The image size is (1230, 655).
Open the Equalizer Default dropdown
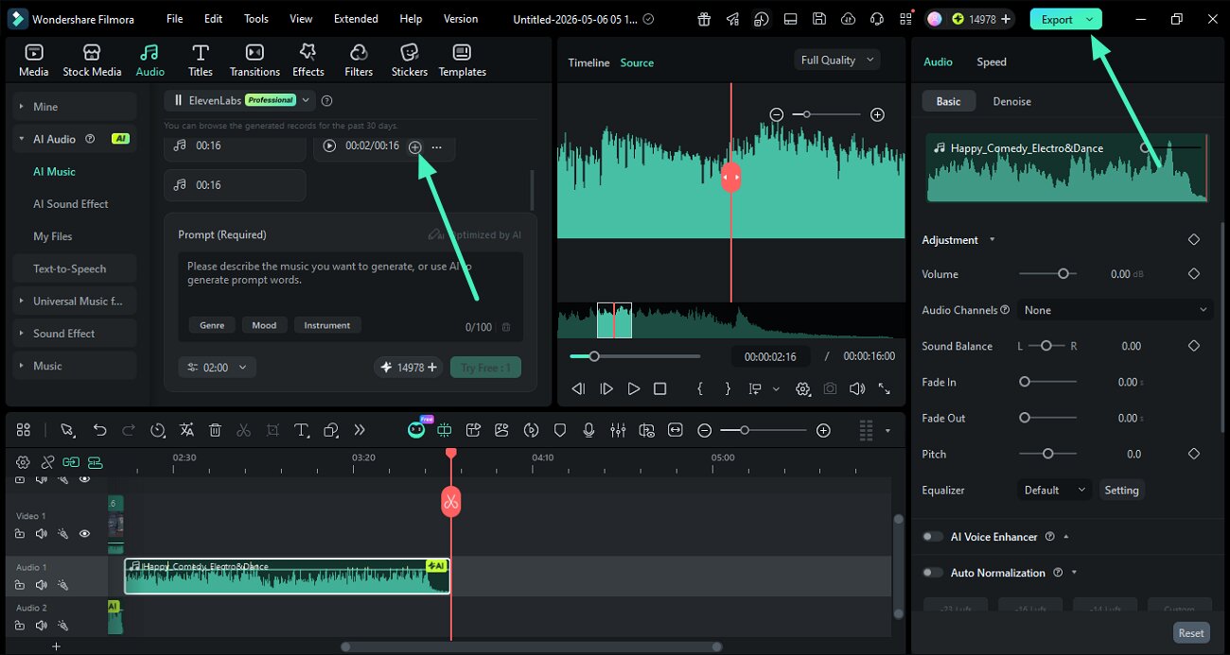point(1054,491)
